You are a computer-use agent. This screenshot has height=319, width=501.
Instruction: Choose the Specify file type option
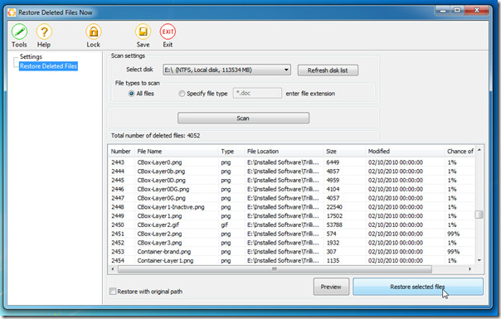(182, 94)
